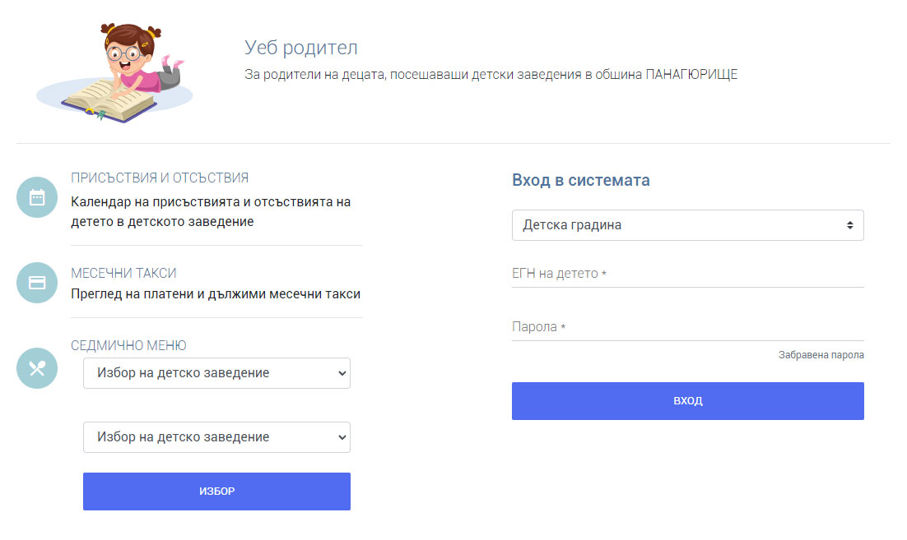Open the 'Забравена парола' link

pyautogui.click(x=821, y=355)
